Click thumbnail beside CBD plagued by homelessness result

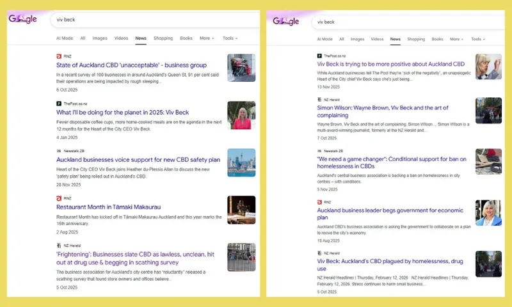click(488, 264)
